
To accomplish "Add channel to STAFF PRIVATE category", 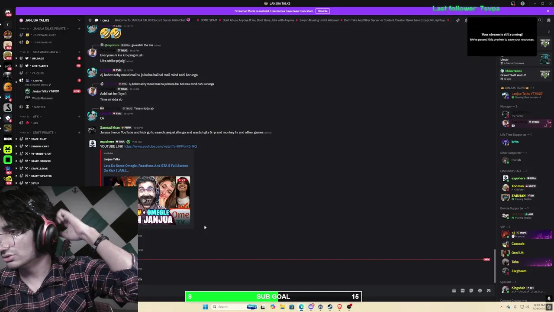I will [79, 133].
